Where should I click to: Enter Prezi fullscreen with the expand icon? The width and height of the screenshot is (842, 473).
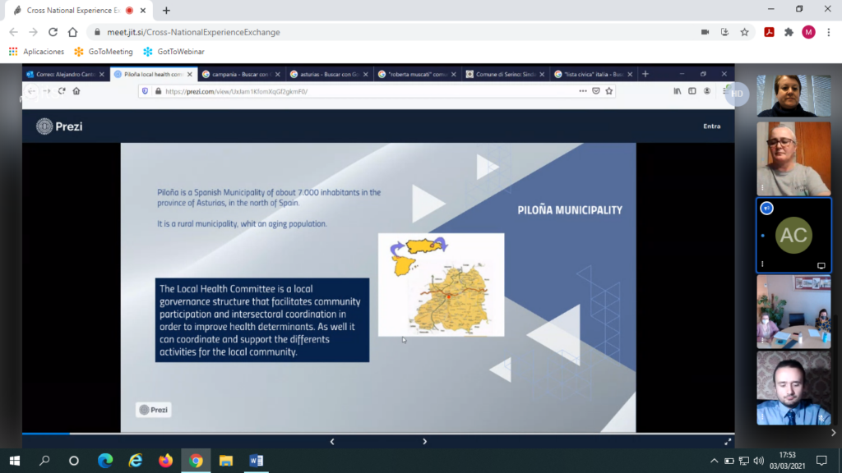(x=728, y=442)
